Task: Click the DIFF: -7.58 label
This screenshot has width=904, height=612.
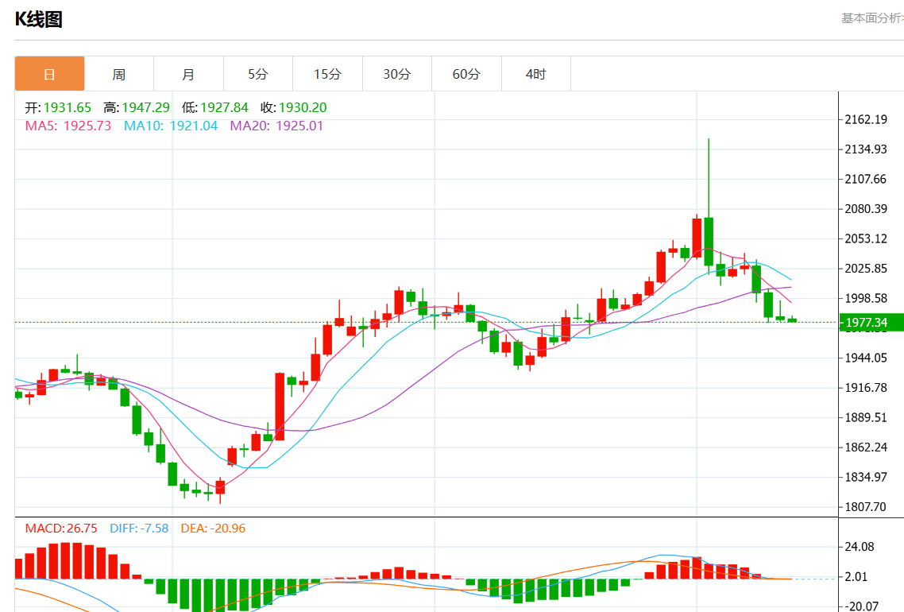Action: pyautogui.click(x=139, y=529)
